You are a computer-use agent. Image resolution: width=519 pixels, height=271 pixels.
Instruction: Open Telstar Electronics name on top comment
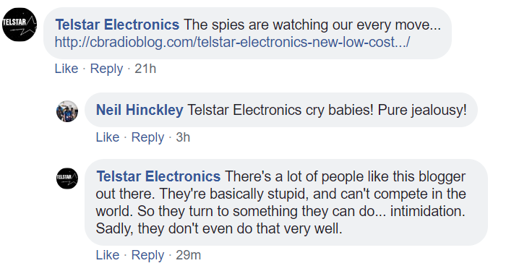(x=117, y=25)
